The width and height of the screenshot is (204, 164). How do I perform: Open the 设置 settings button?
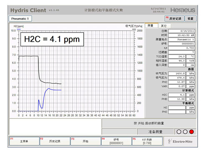point(191,19)
